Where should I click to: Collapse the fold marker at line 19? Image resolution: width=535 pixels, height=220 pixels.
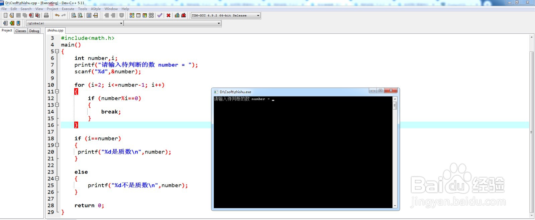[x=57, y=145]
